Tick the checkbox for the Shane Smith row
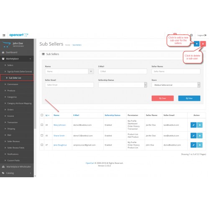This screenshot has height=209, width=209. click(42, 135)
